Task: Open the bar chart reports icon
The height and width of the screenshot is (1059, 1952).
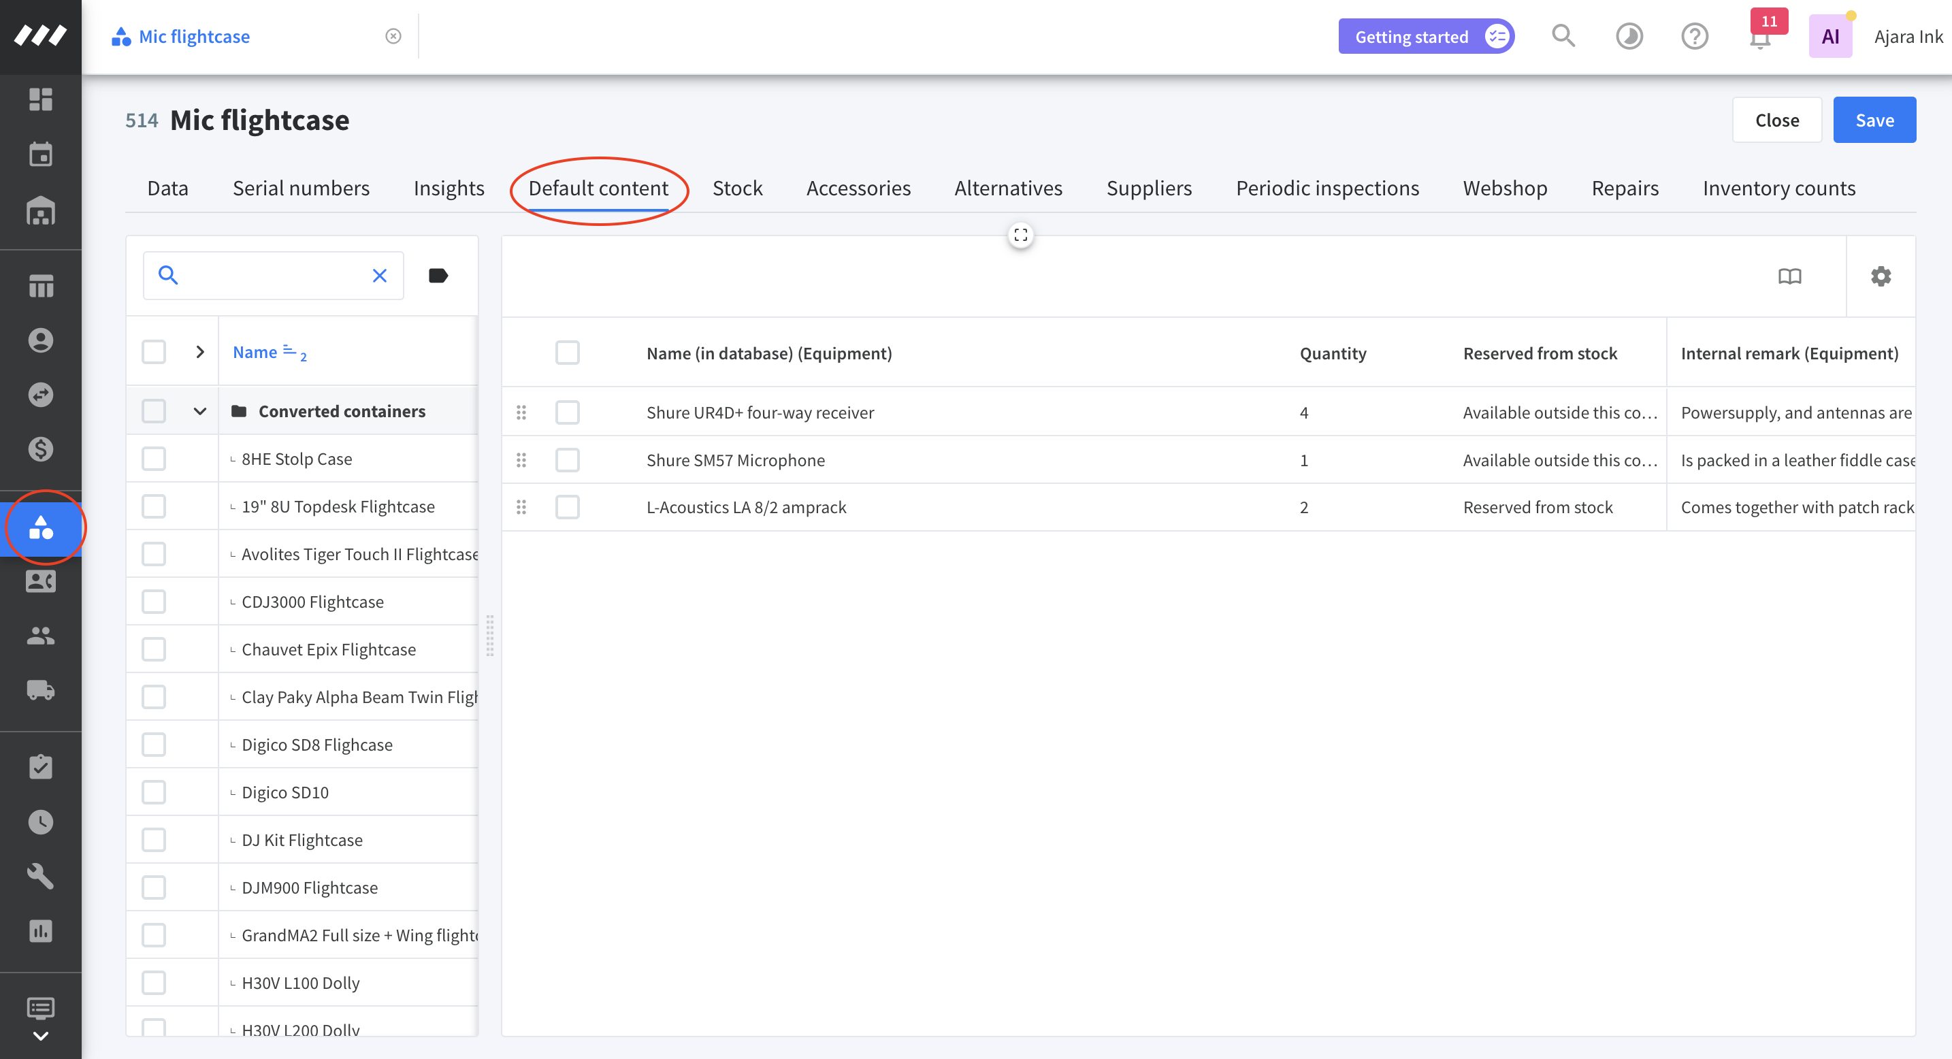Action: click(x=41, y=931)
